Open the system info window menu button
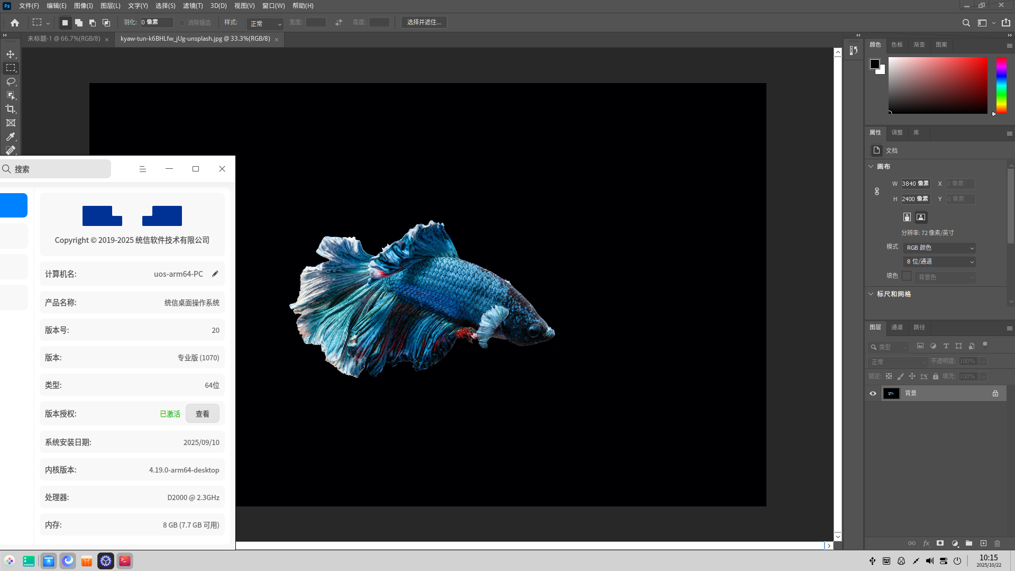This screenshot has width=1015, height=571. coord(143,169)
